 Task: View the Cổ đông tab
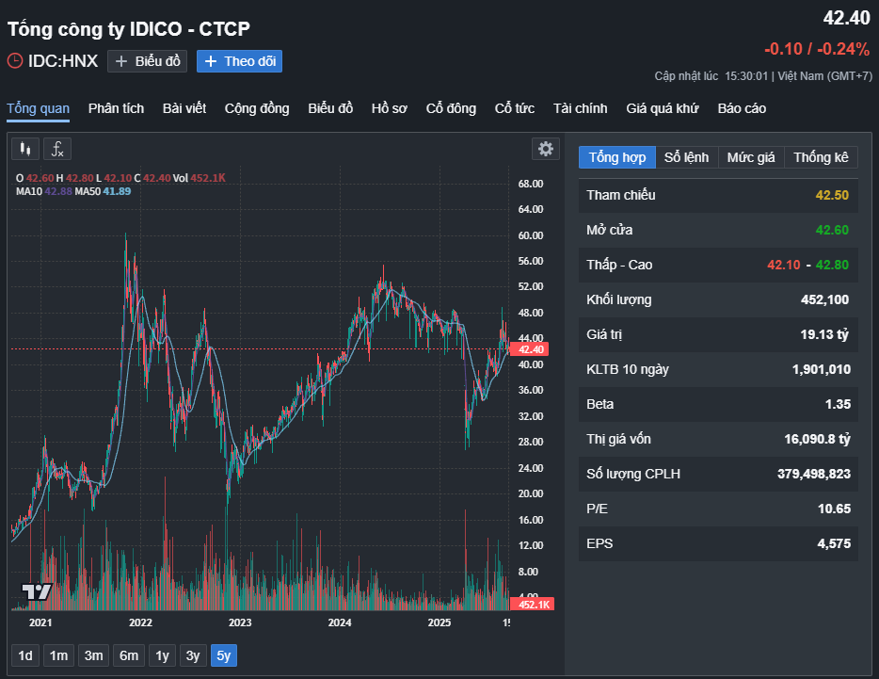451,108
